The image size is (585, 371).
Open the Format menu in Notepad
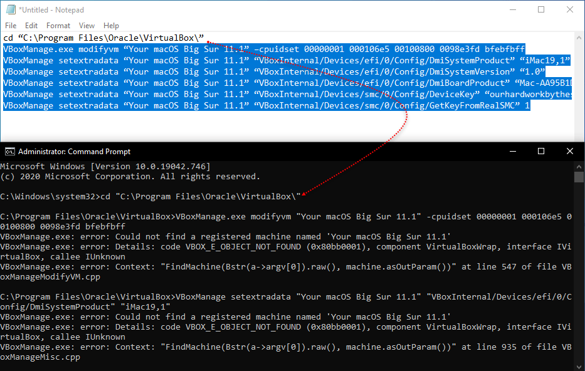click(58, 25)
